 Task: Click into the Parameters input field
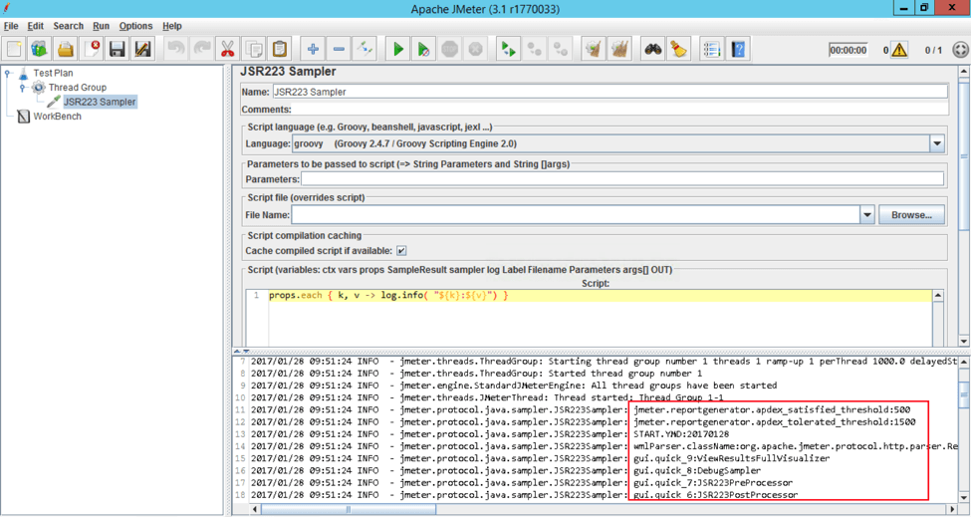(x=622, y=179)
